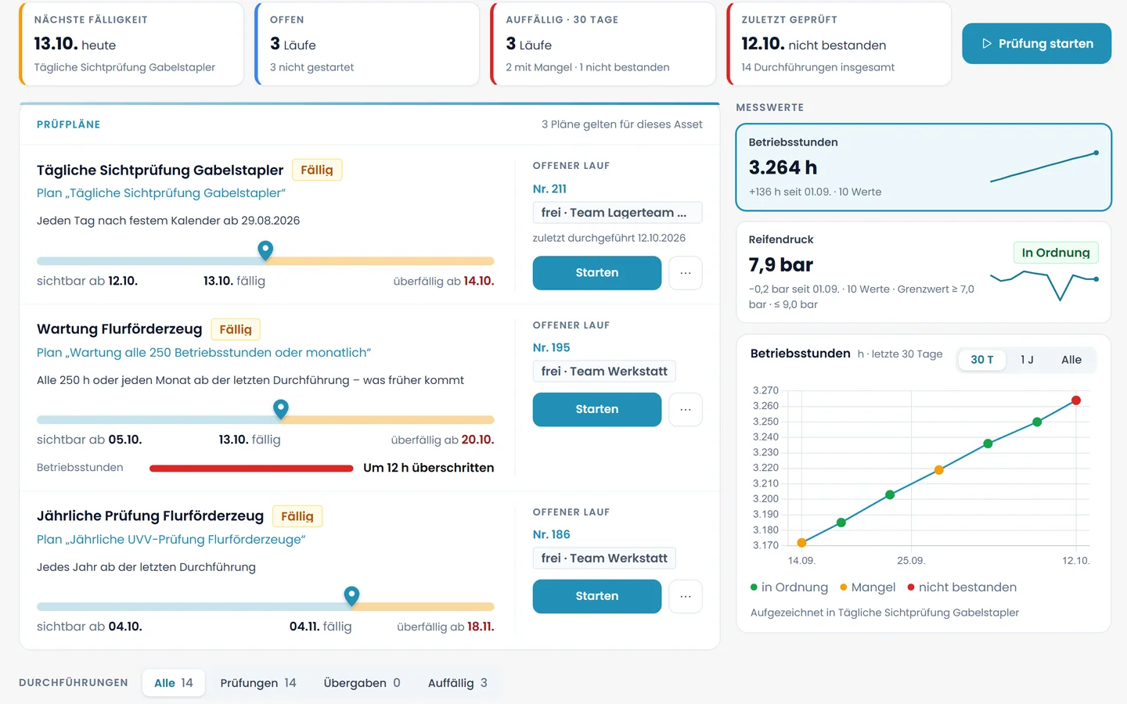Open the Nächste Fälligkeit summary card
Screen dimensions: 1127x704
pos(131,44)
